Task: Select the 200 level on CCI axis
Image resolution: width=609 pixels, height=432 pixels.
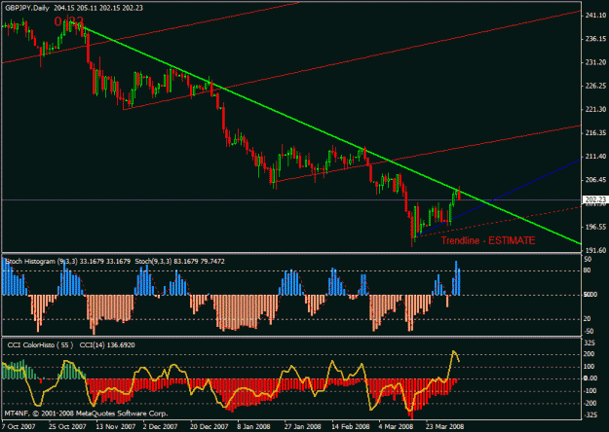Action: coord(590,354)
